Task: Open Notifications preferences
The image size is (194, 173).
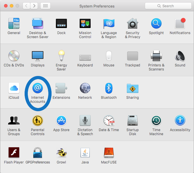Action: click(180, 24)
